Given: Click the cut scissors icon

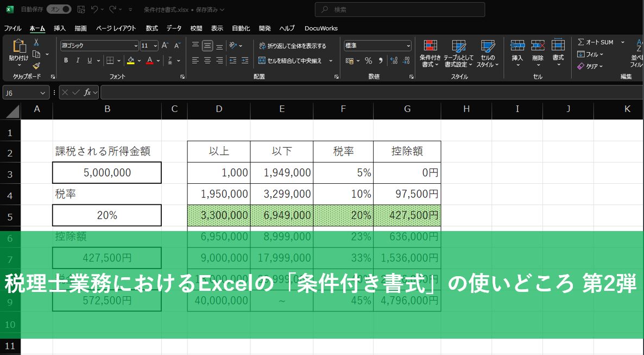Looking at the screenshot, I should (36, 42).
